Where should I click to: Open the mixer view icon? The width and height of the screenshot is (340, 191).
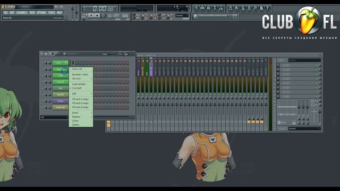point(221,8)
